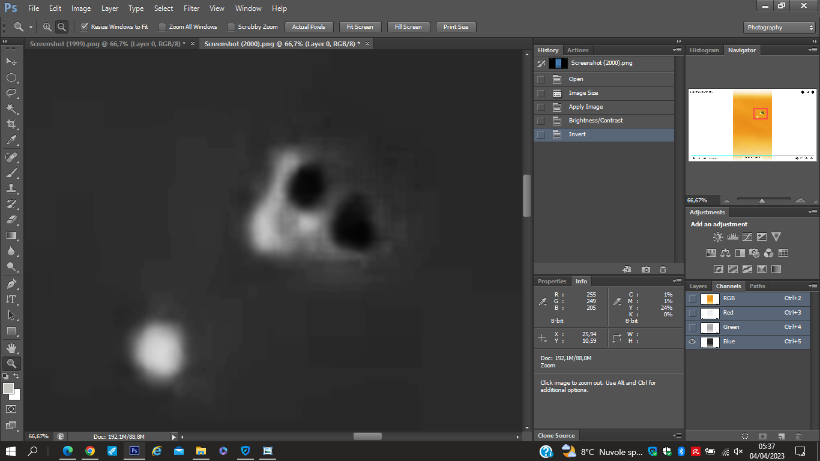This screenshot has height=461, width=820.
Task: Click the Navigator zoom slider
Action: click(x=762, y=200)
